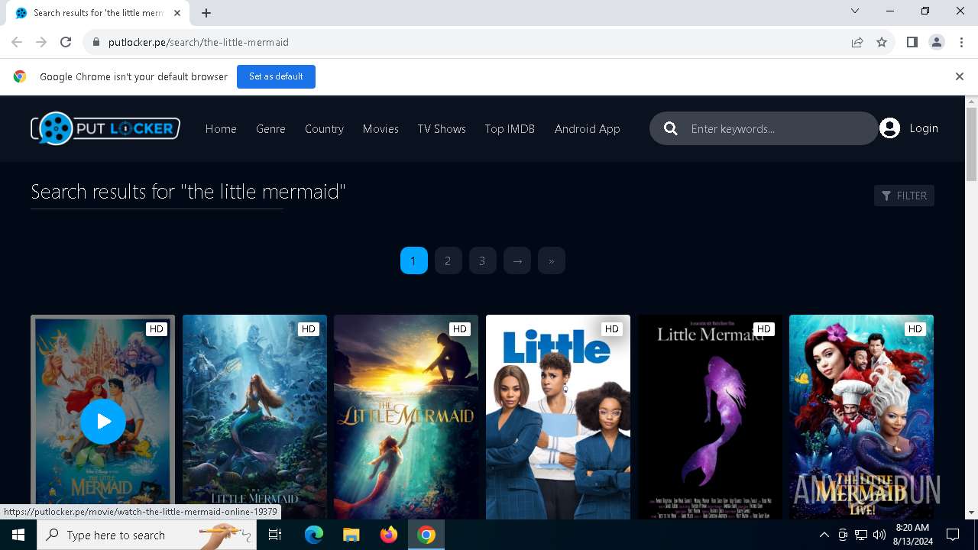This screenshot has width=978, height=550.
Task: Click the user account avatar icon
Action: tap(889, 128)
